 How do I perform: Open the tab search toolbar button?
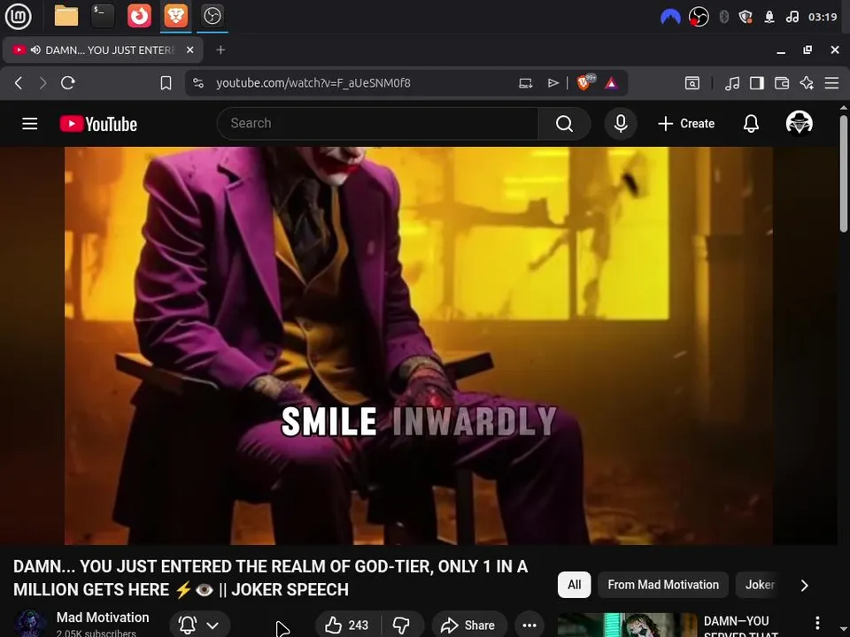[692, 83]
